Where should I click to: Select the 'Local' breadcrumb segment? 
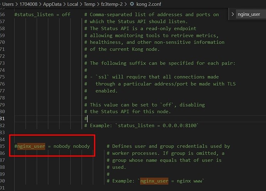(72, 4)
